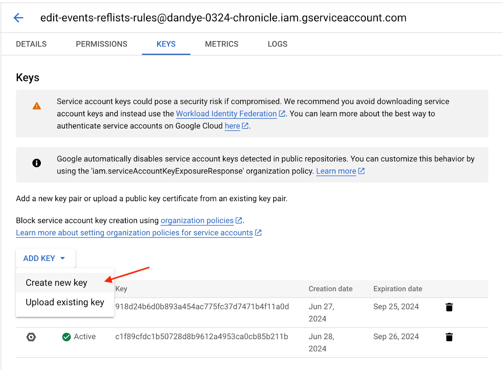Click the Key column header

[121, 289]
